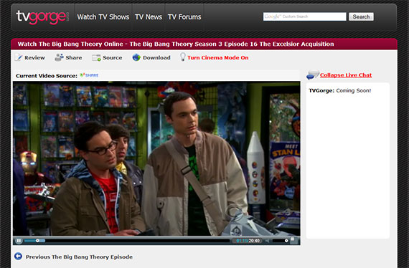Screen dimensions: 409x268
Task: Click the volume slider handle
Action: tap(286, 241)
